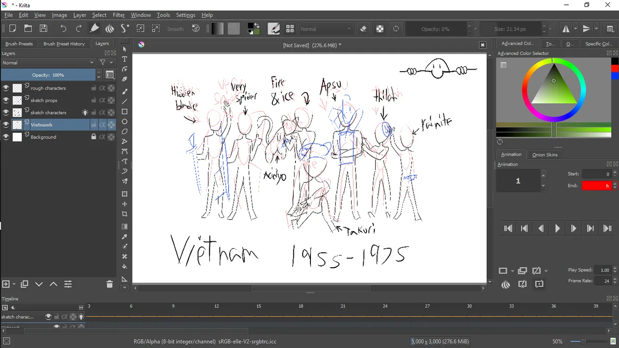This screenshot has height=348, width=619.
Task: Hide the sketch characters layer
Action: (x=6, y=112)
